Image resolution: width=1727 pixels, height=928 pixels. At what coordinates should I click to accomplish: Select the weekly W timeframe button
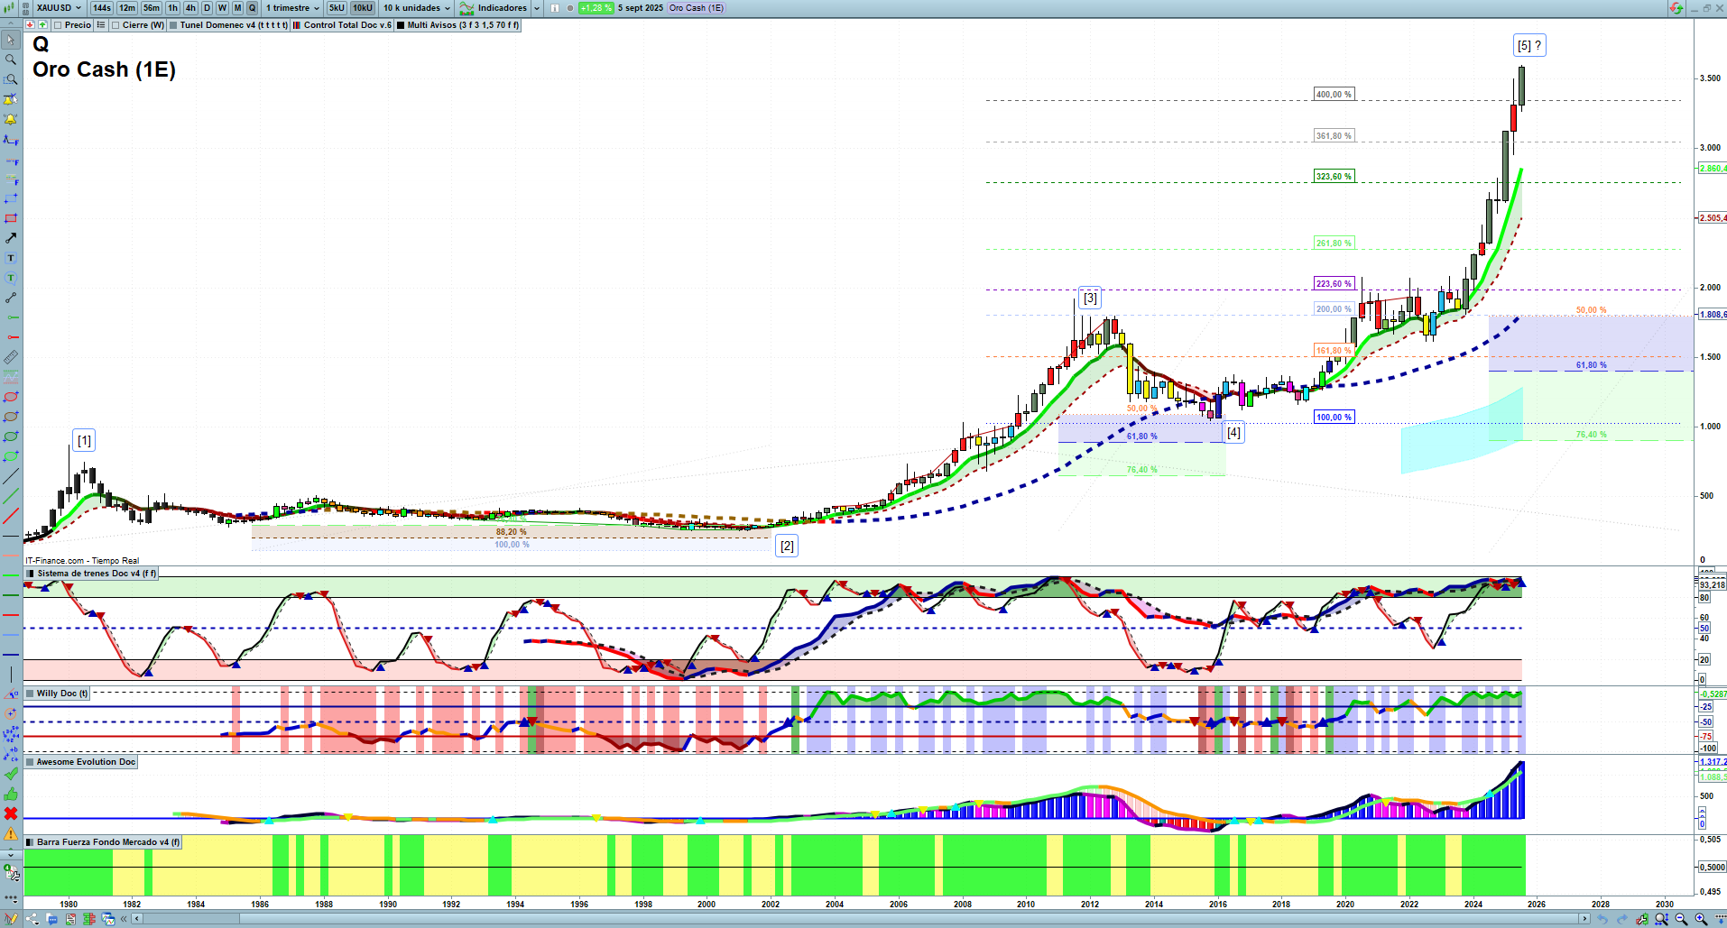222,8
